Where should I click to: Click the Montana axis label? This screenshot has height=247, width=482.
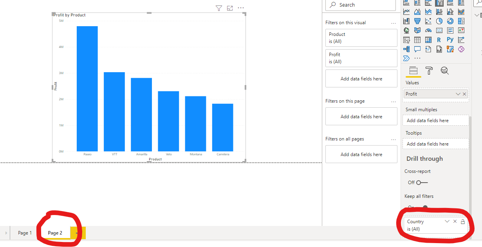[x=196, y=155]
